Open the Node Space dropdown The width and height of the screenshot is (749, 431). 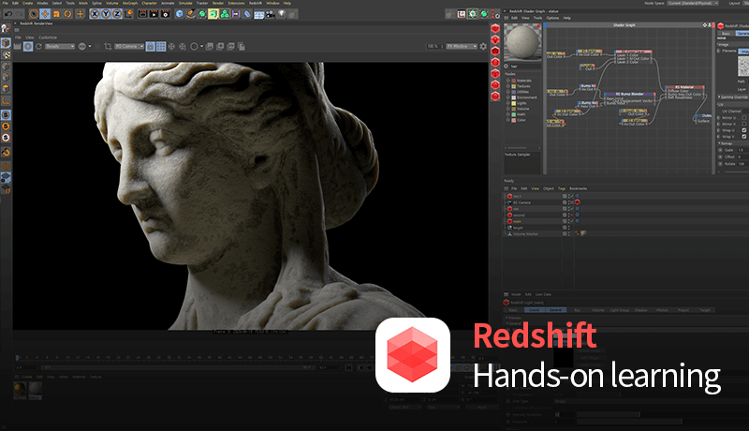click(693, 3)
